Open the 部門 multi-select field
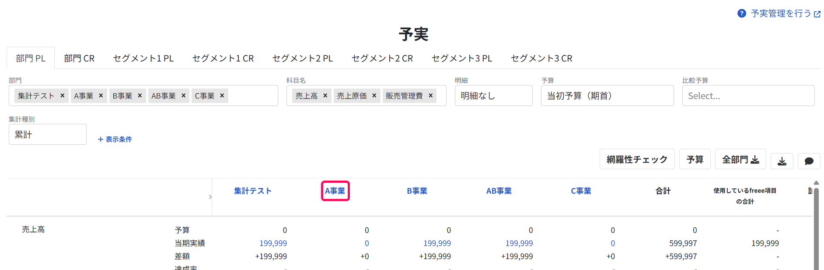 click(x=143, y=96)
